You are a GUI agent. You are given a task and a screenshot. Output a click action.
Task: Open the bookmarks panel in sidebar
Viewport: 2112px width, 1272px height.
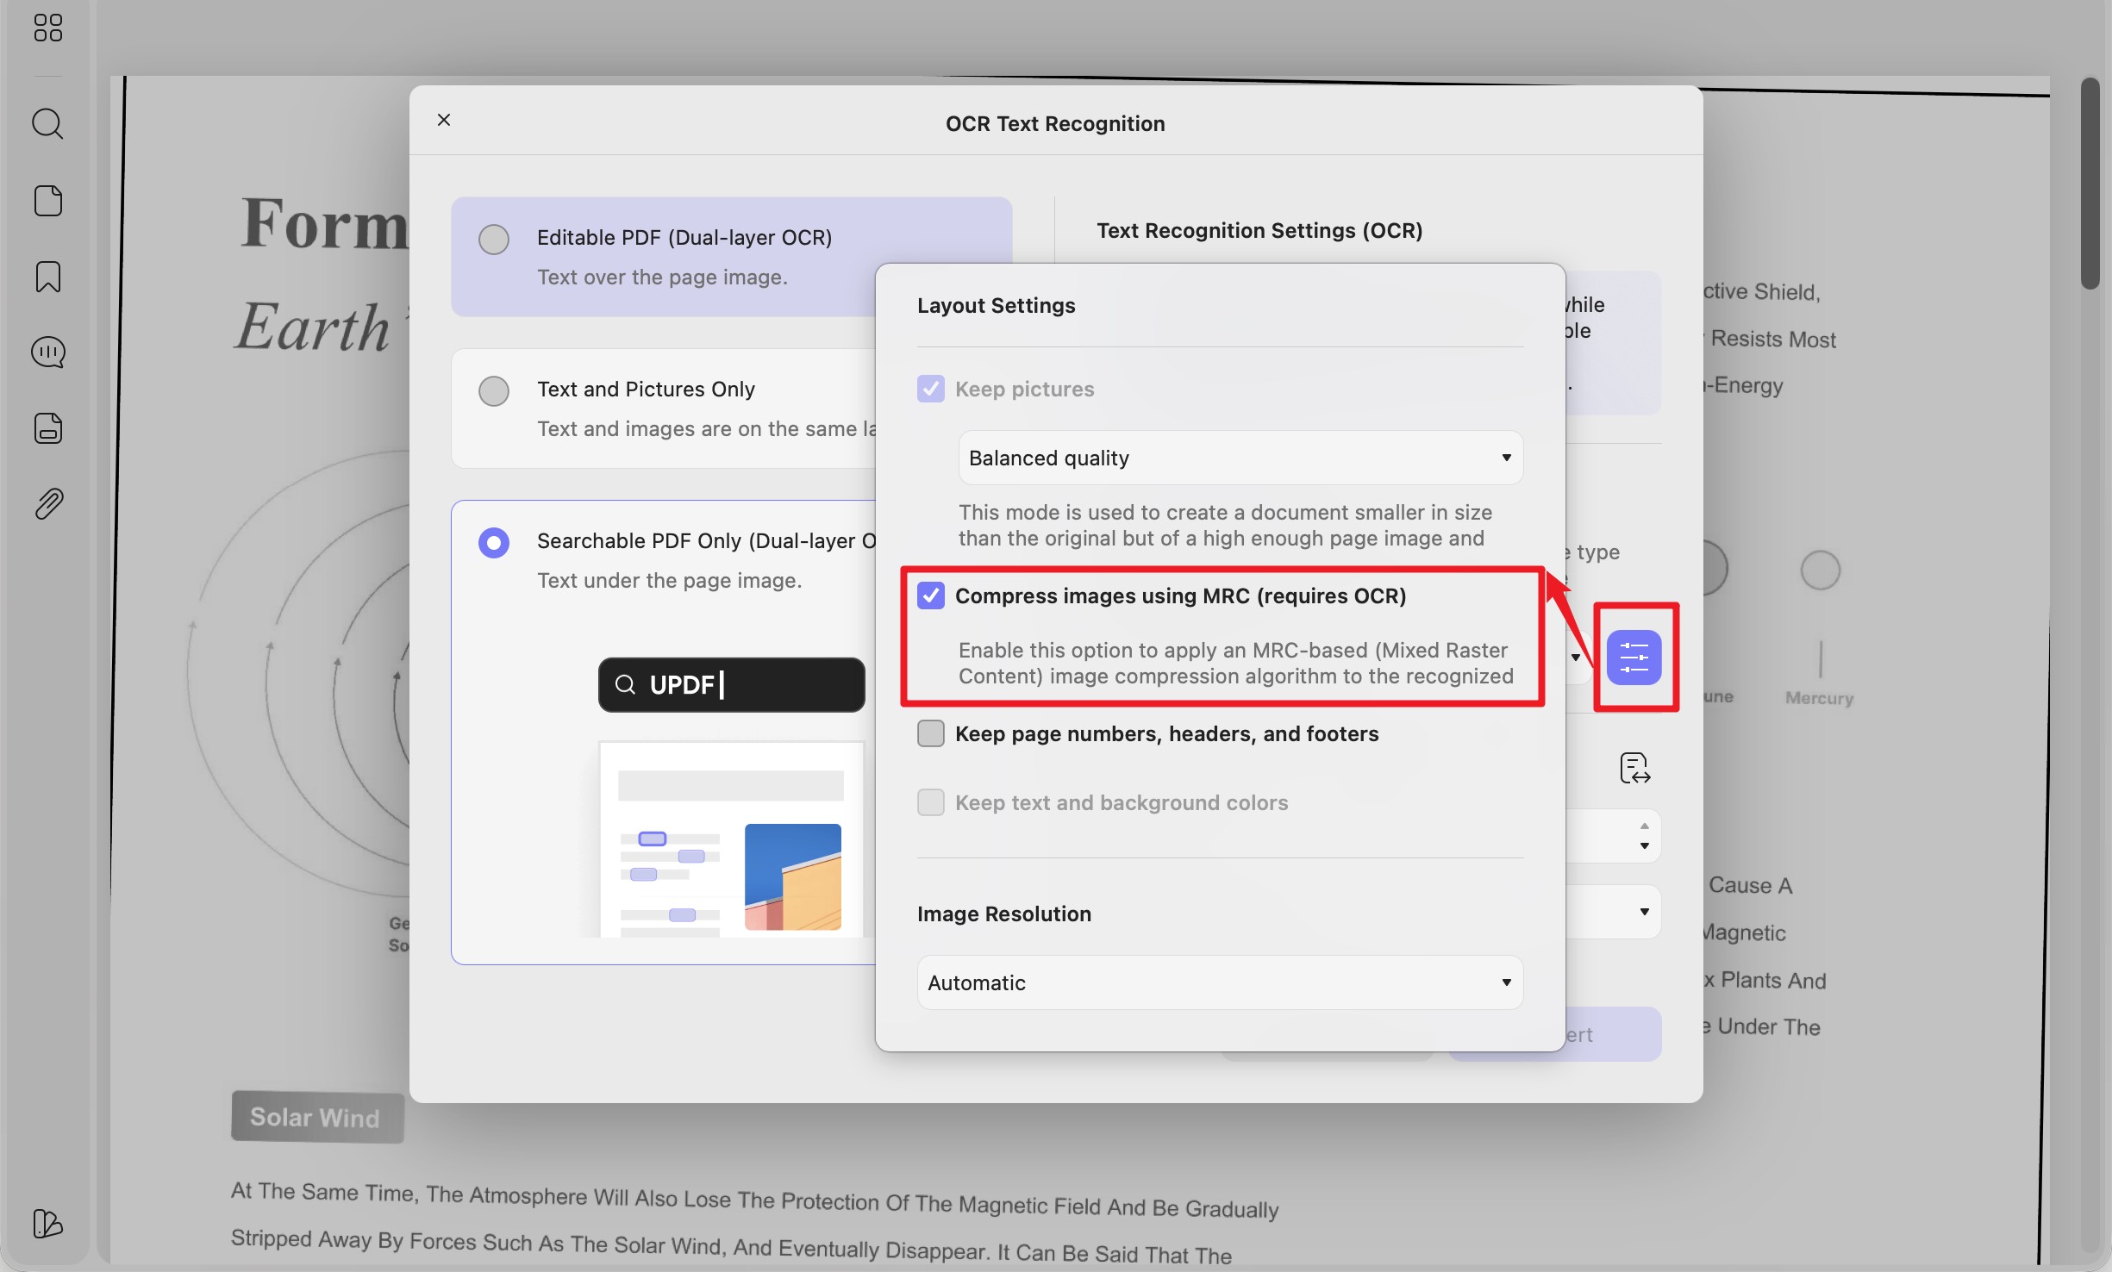pyautogui.click(x=48, y=277)
